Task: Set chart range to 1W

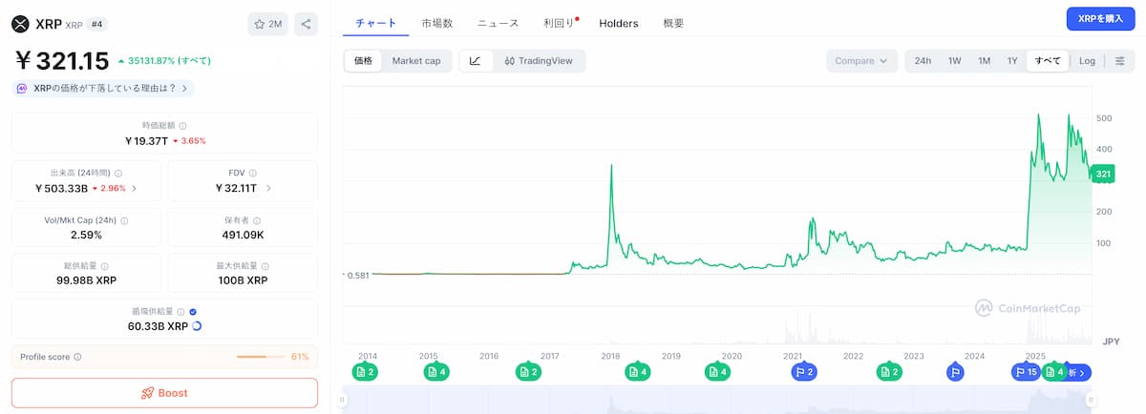Action: click(x=954, y=60)
